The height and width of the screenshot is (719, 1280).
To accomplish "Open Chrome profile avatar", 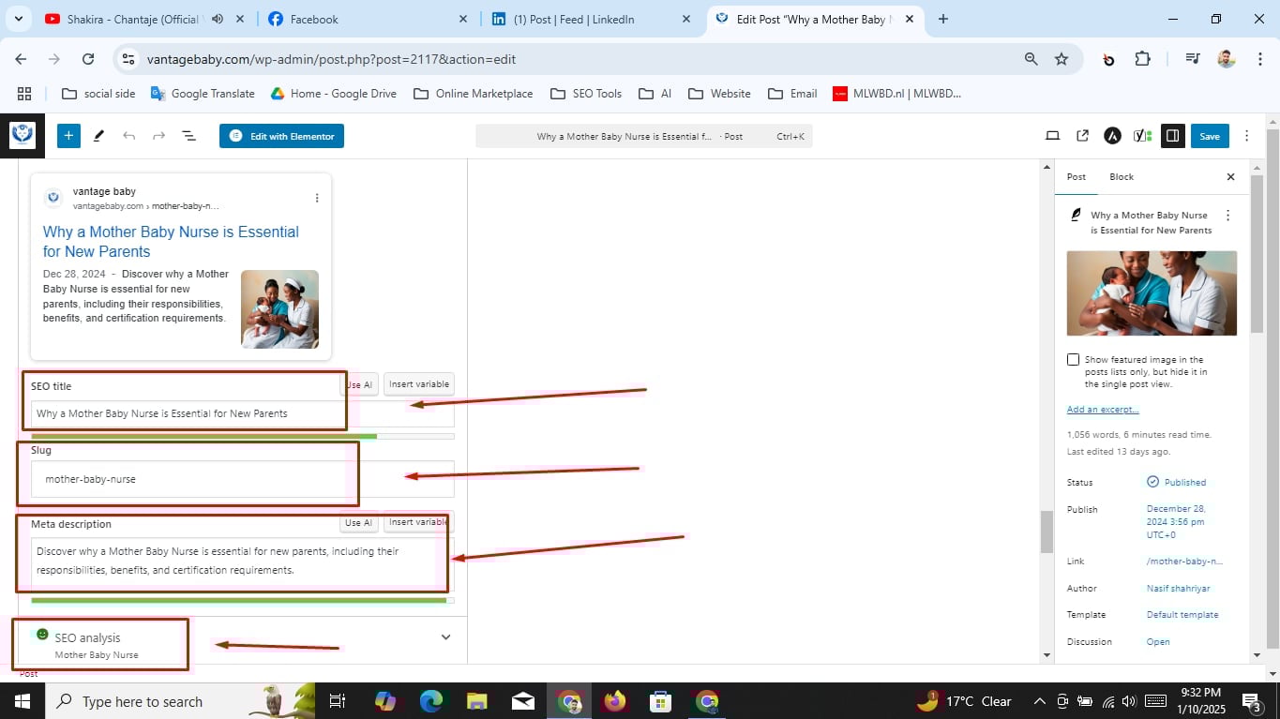I will click(1227, 59).
